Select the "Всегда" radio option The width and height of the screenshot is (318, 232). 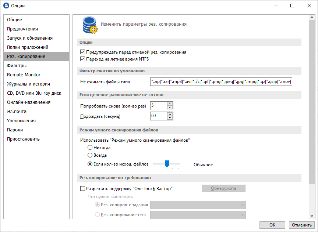(x=90, y=155)
